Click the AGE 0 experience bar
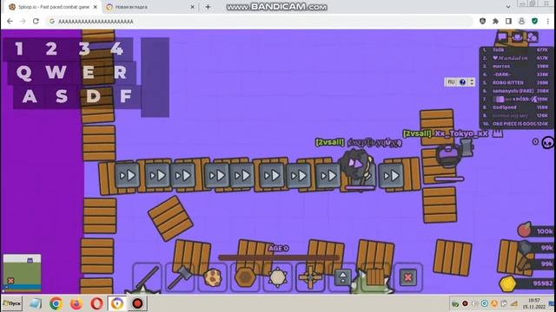556x312 pixels. [278, 257]
